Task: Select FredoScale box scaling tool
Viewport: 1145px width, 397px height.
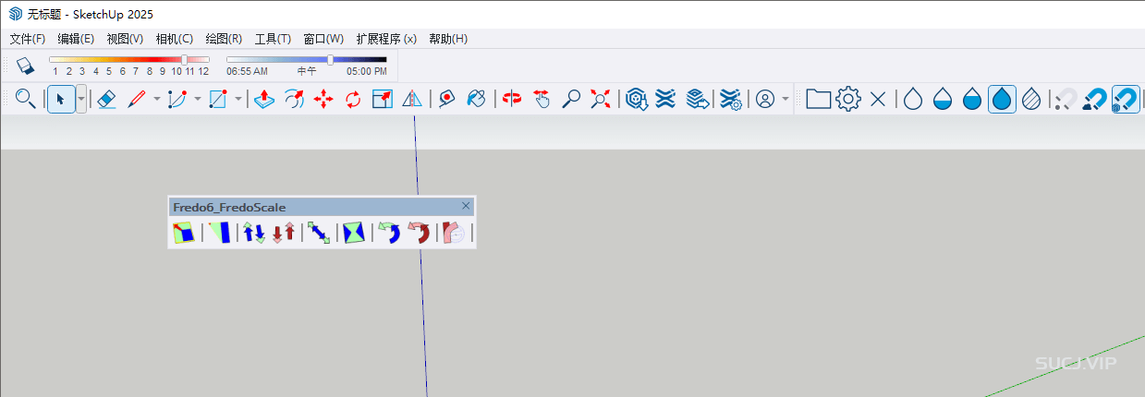Action: (183, 233)
